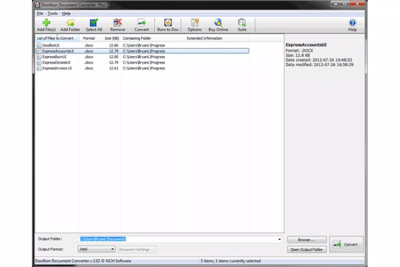
Task: Open the Tools menu
Action: click(52, 13)
